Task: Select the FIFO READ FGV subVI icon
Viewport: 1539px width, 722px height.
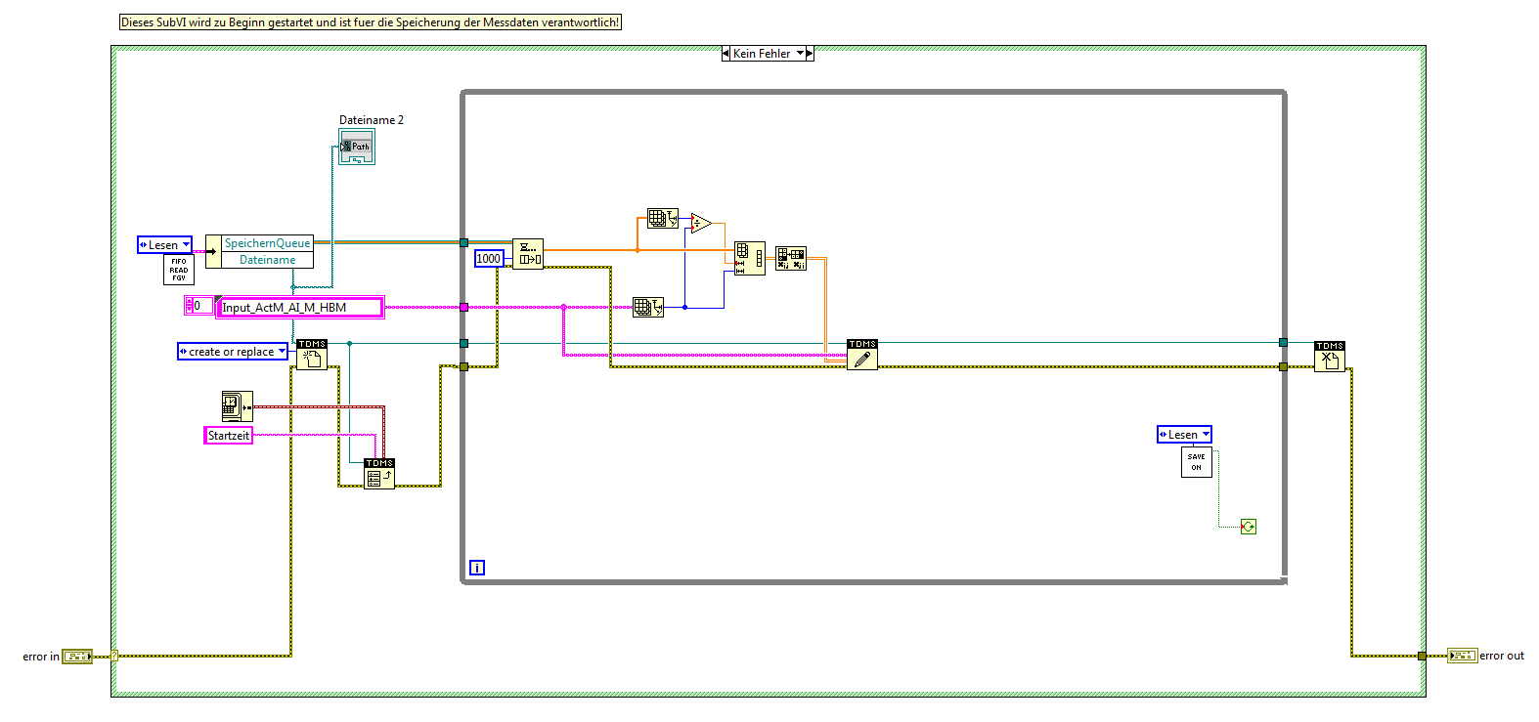Action: point(179,270)
